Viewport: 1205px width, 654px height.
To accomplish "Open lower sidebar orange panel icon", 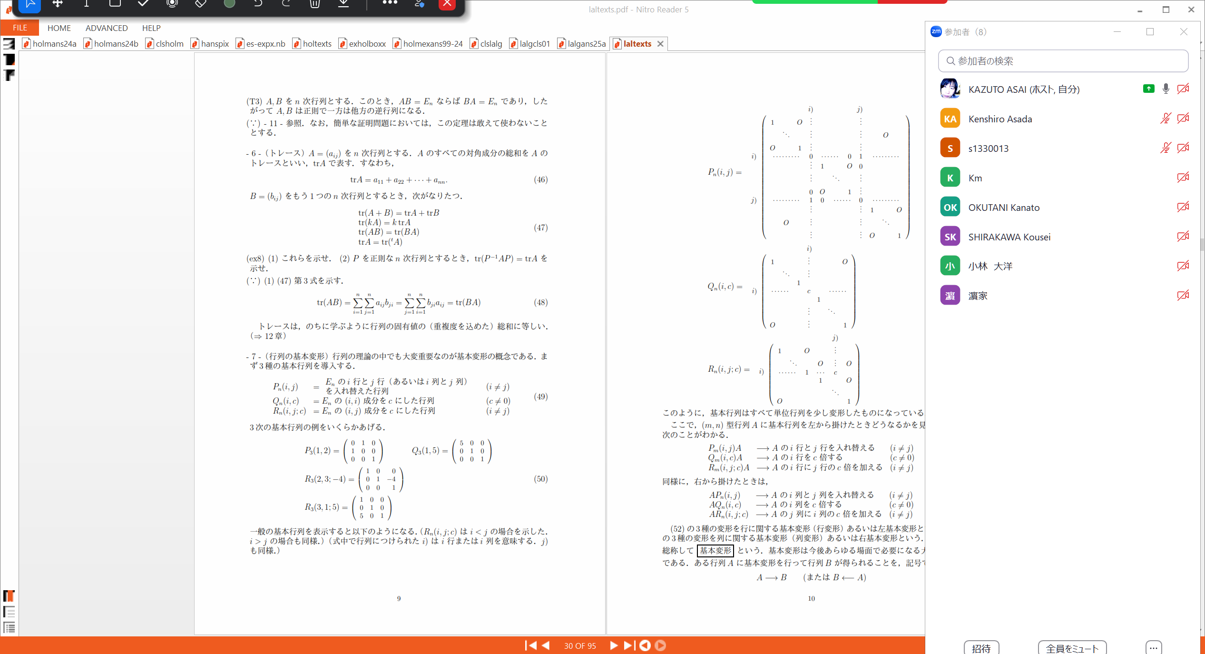I will tap(9, 596).
